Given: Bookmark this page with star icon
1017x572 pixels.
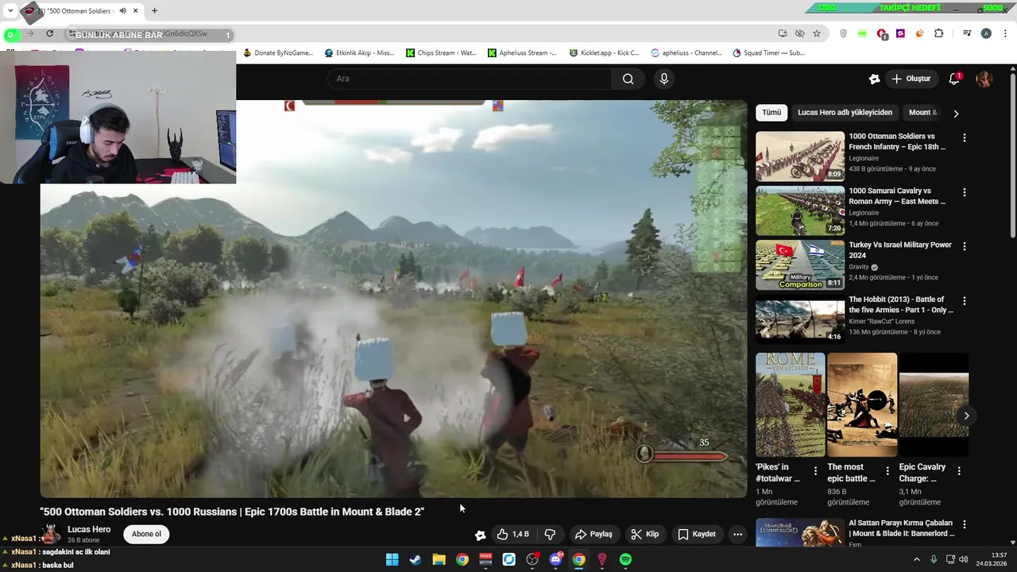Looking at the screenshot, I should [817, 33].
